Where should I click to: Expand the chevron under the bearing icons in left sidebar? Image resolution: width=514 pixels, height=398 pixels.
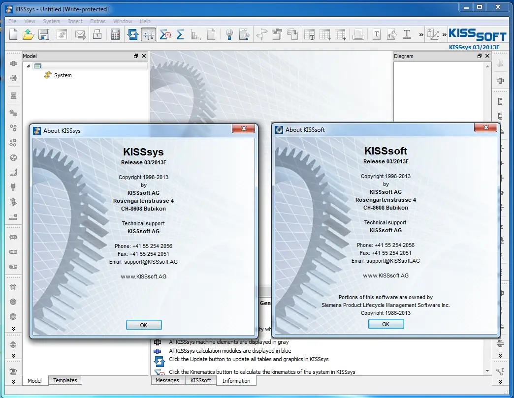pos(13,329)
